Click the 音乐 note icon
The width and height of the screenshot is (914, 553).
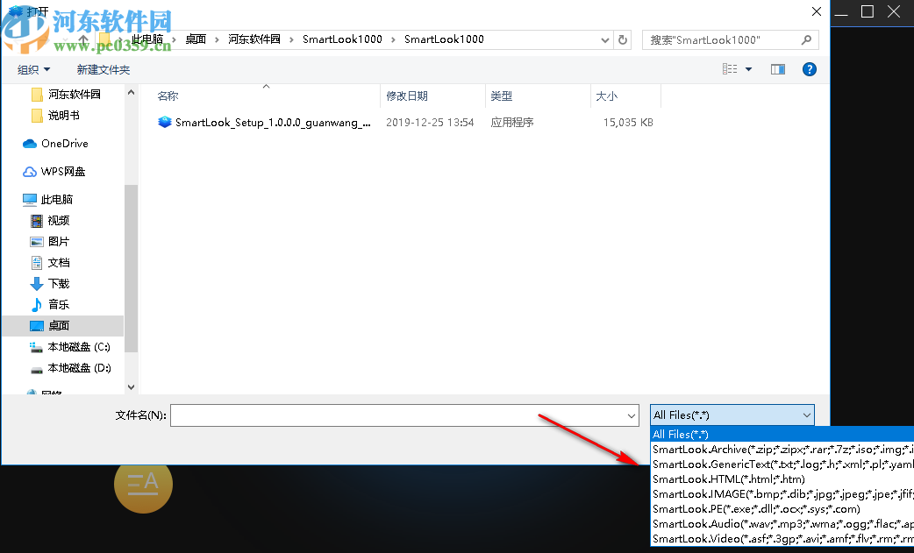click(x=37, y=304)
